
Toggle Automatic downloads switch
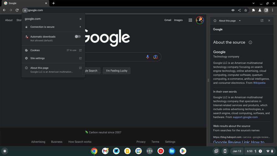(x=78, y=37)
